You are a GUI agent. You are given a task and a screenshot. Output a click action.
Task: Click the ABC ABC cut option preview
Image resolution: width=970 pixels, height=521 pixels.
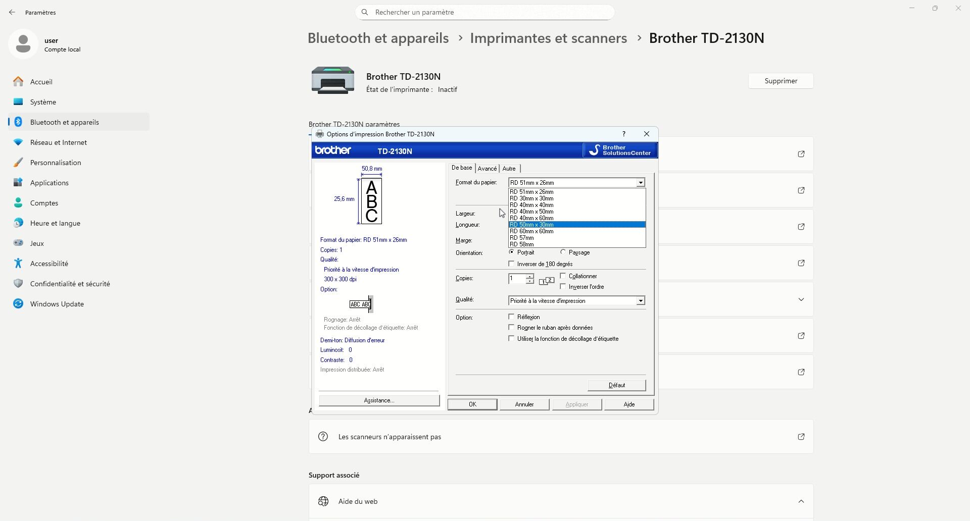(361, 304)
